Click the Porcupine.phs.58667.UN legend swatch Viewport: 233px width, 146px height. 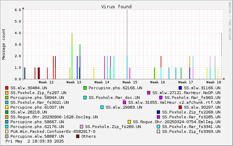[x=7, y=122]
